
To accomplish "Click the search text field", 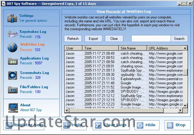I will pos(151,39).
